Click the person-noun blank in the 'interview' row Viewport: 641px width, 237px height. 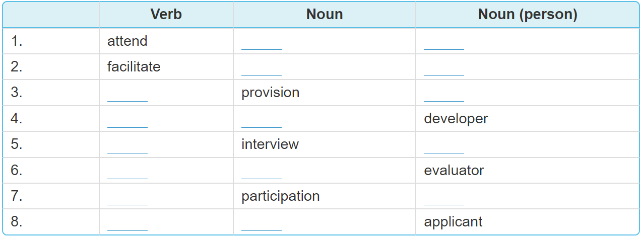(443, 147)
